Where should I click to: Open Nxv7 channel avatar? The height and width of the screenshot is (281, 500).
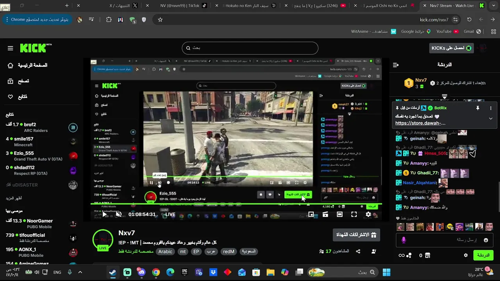103,240
